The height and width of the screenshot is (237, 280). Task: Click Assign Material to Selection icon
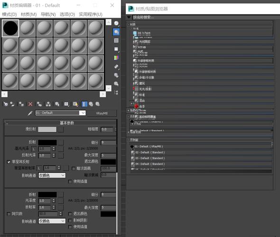pyautogui.click(x=21, y=104)
